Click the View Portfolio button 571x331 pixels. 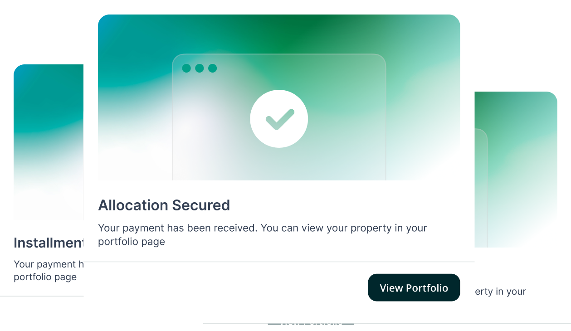coord(414,287)
